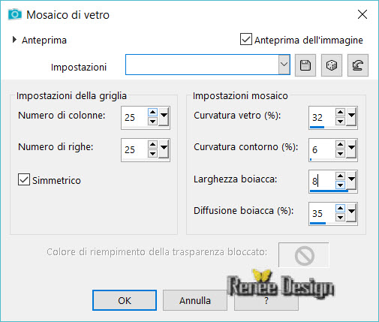Viewport: 379px width, 322px height.
Task: Close the Mosaico di vetro dialog
Action: [x=362, y=14]
